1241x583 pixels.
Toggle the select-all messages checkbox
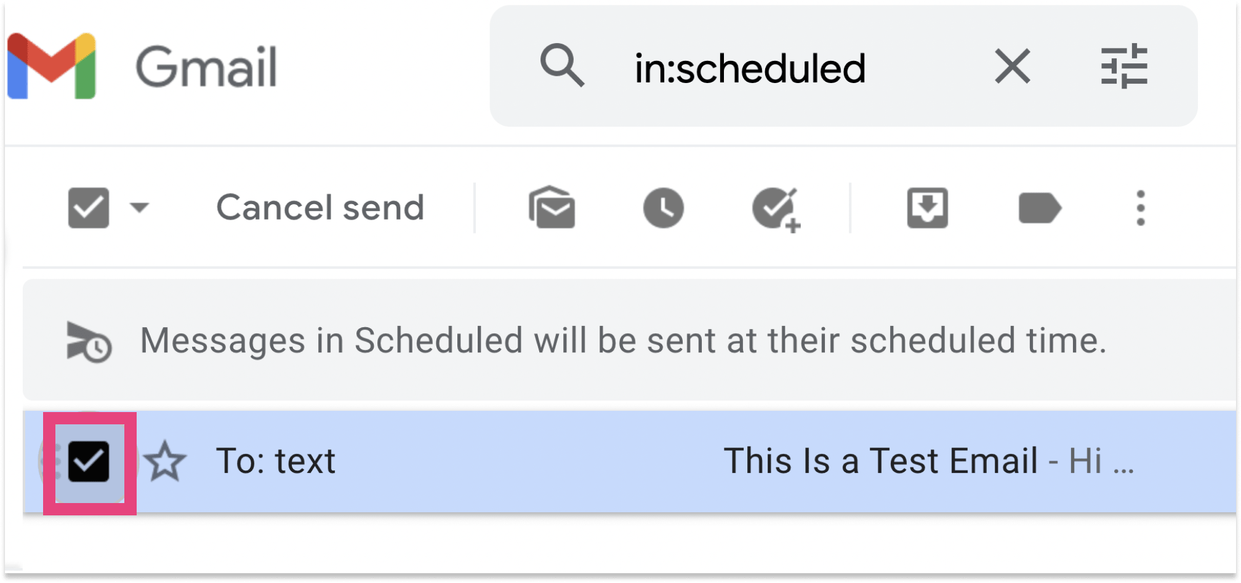click(x=88, y=207)
